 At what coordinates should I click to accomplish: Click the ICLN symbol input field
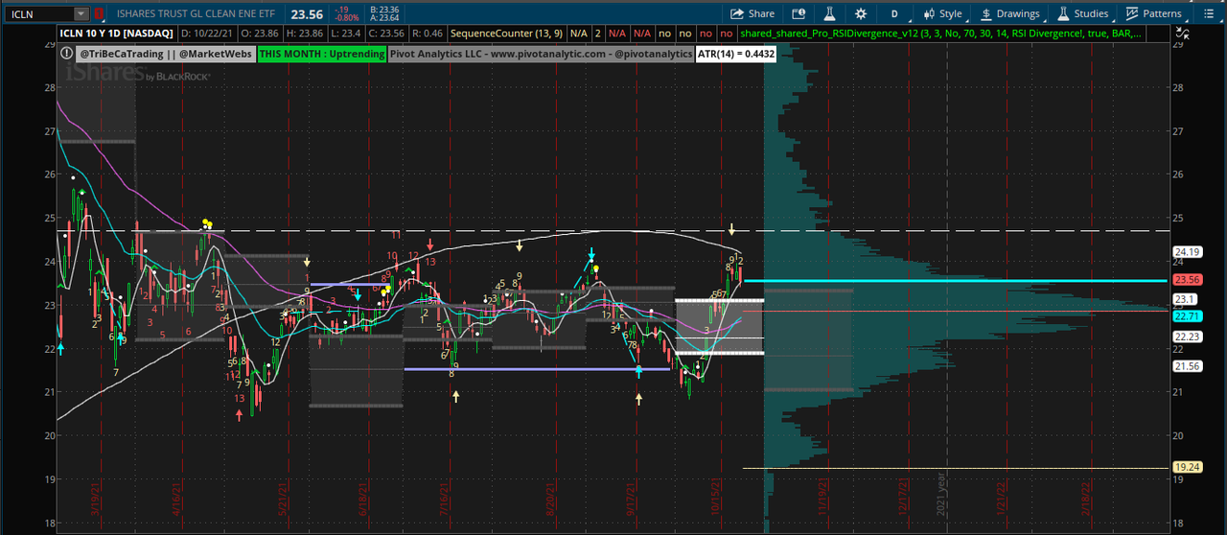coord(37,14)
